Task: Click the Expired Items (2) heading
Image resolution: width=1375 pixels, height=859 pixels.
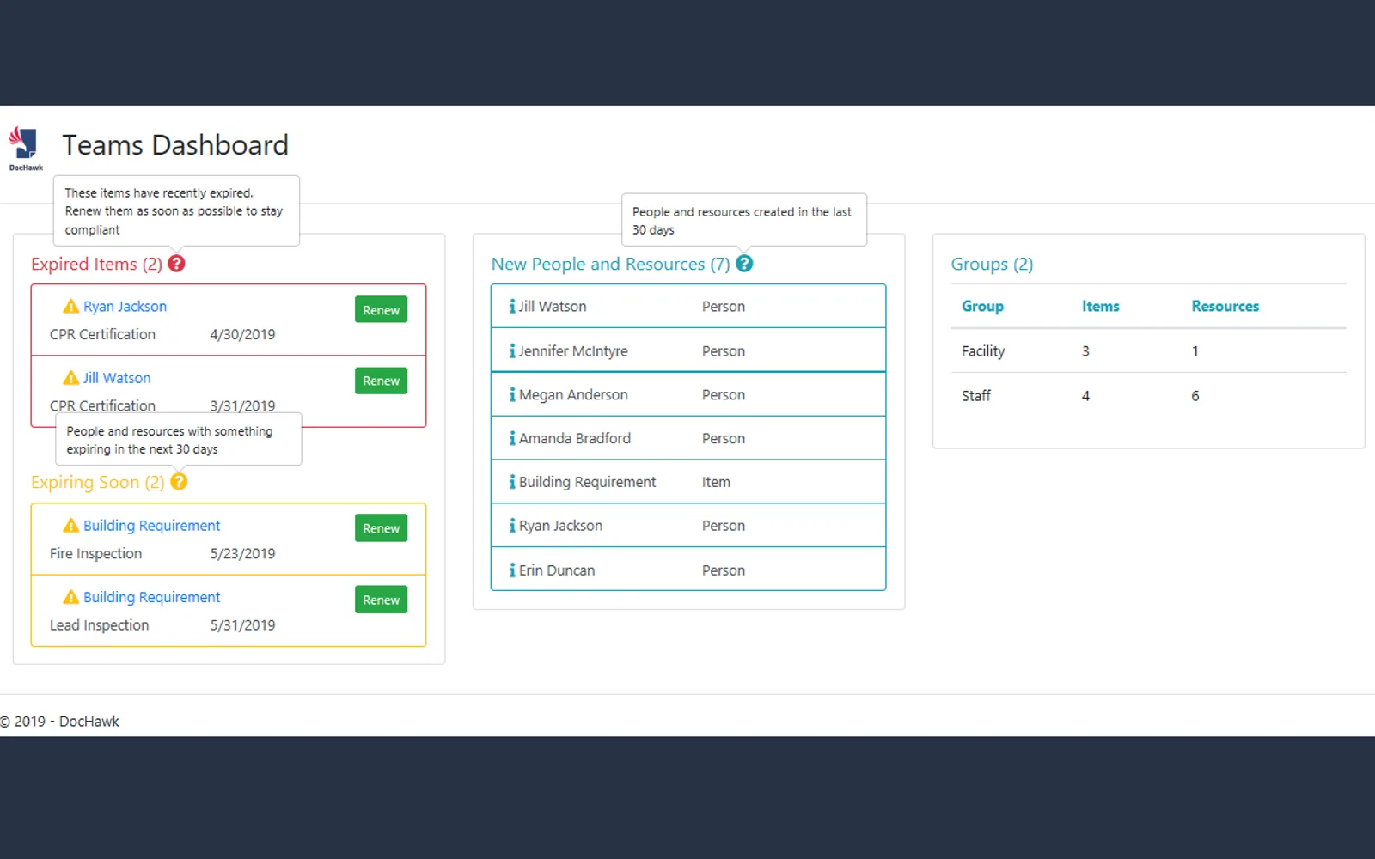Action: 96,264
